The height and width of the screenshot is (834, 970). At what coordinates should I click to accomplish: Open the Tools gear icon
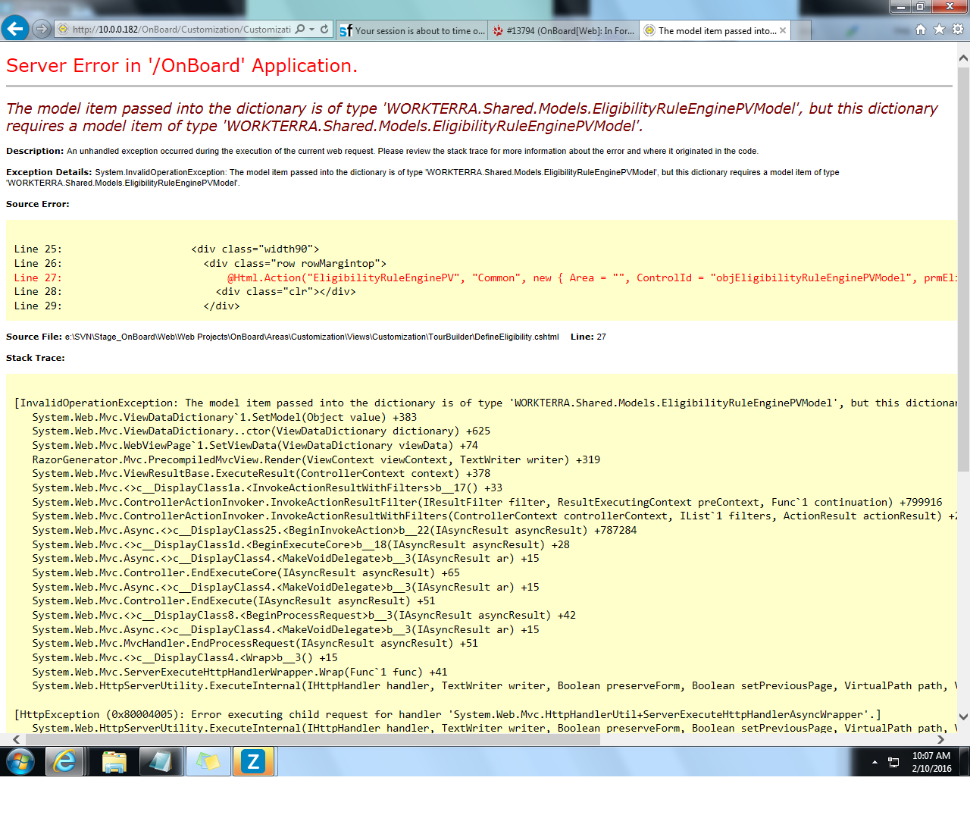(958, 29)
